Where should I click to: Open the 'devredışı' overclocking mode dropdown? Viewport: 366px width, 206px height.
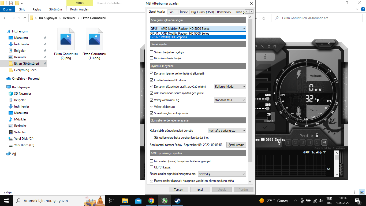[x=222, y=174]
